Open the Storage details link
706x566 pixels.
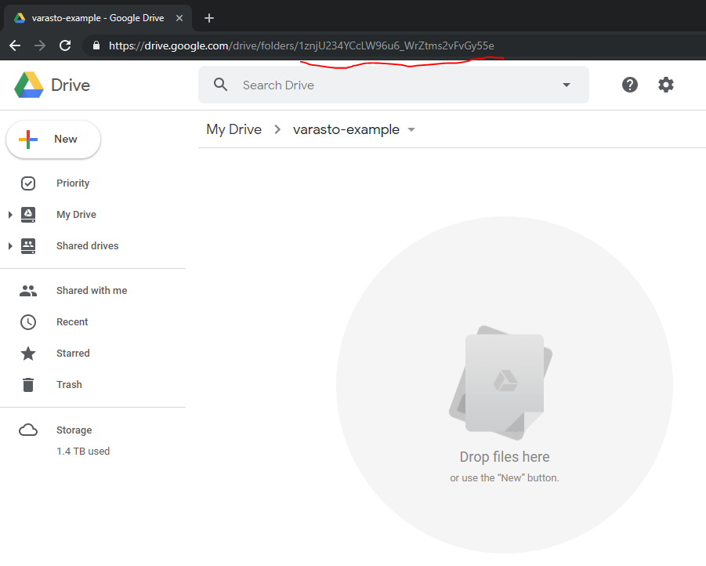coord(74,430)
